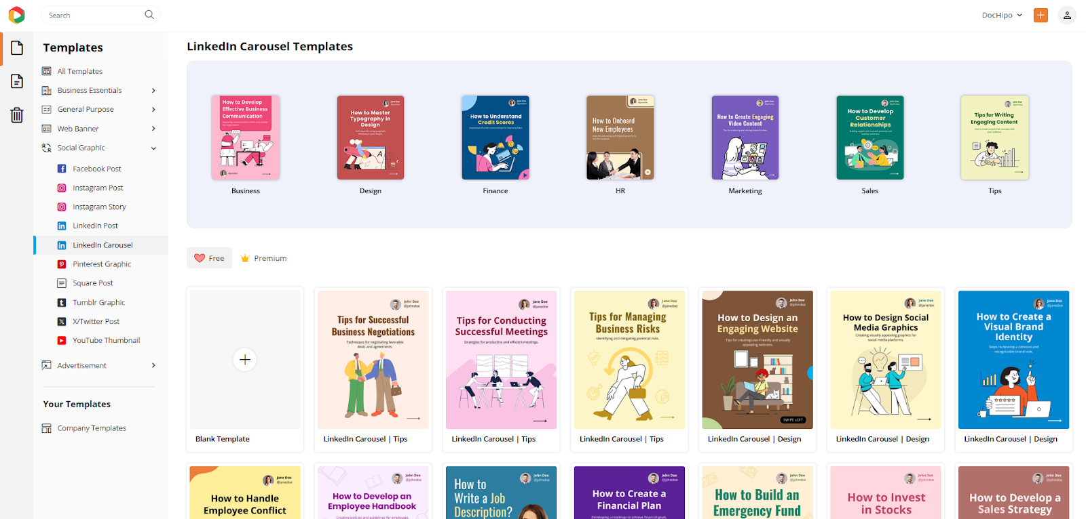
Task: Open the Finance category thumbnail
Action: point(495,138)
